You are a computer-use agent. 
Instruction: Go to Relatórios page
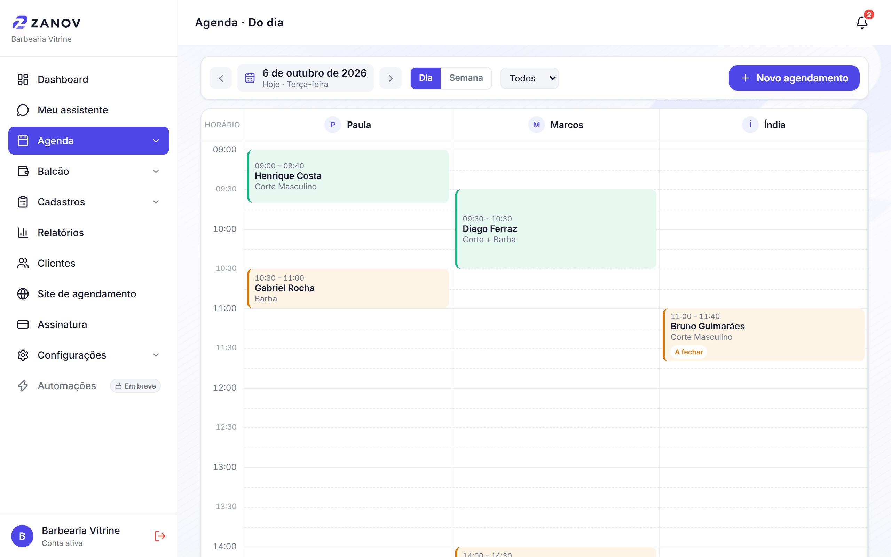(x=89, y=233)
